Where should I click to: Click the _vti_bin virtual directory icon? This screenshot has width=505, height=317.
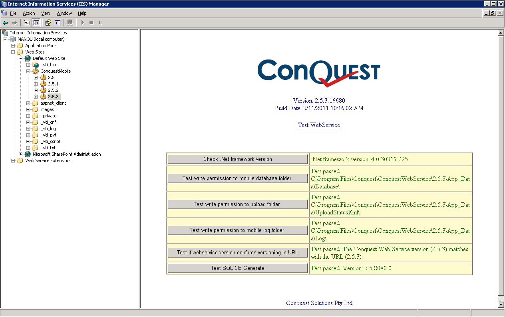36,65
